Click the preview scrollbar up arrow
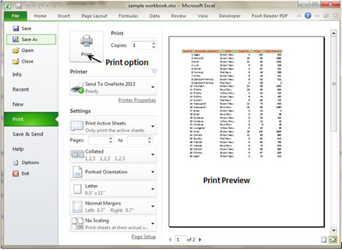Screen dimensions: 342x250 coord(333,33)
